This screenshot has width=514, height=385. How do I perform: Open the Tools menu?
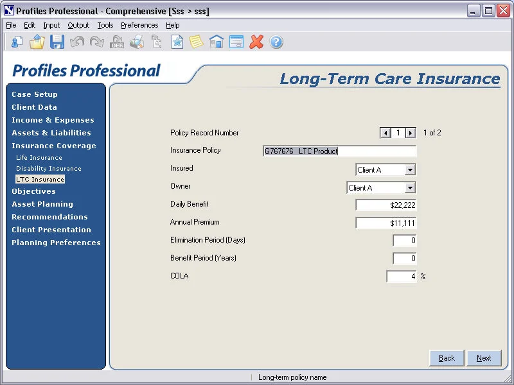105,25
